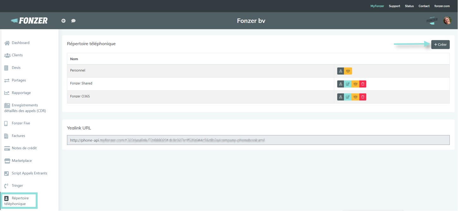Click the Fonzer O365 phonebook name

point(80,96)
